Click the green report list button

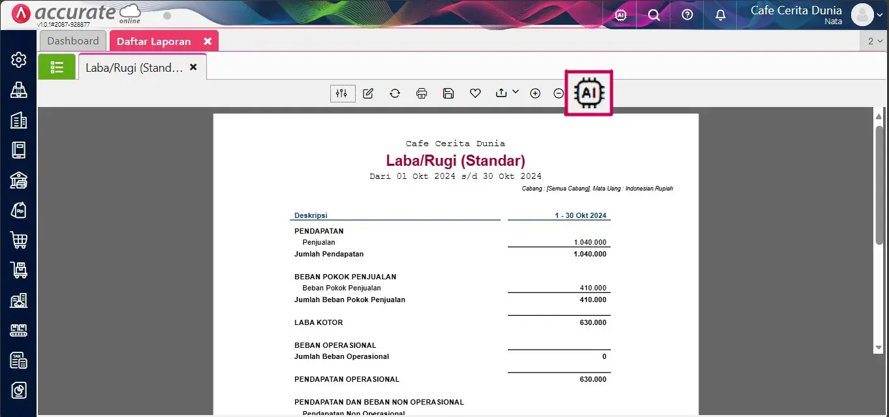(x=57, y=67)
